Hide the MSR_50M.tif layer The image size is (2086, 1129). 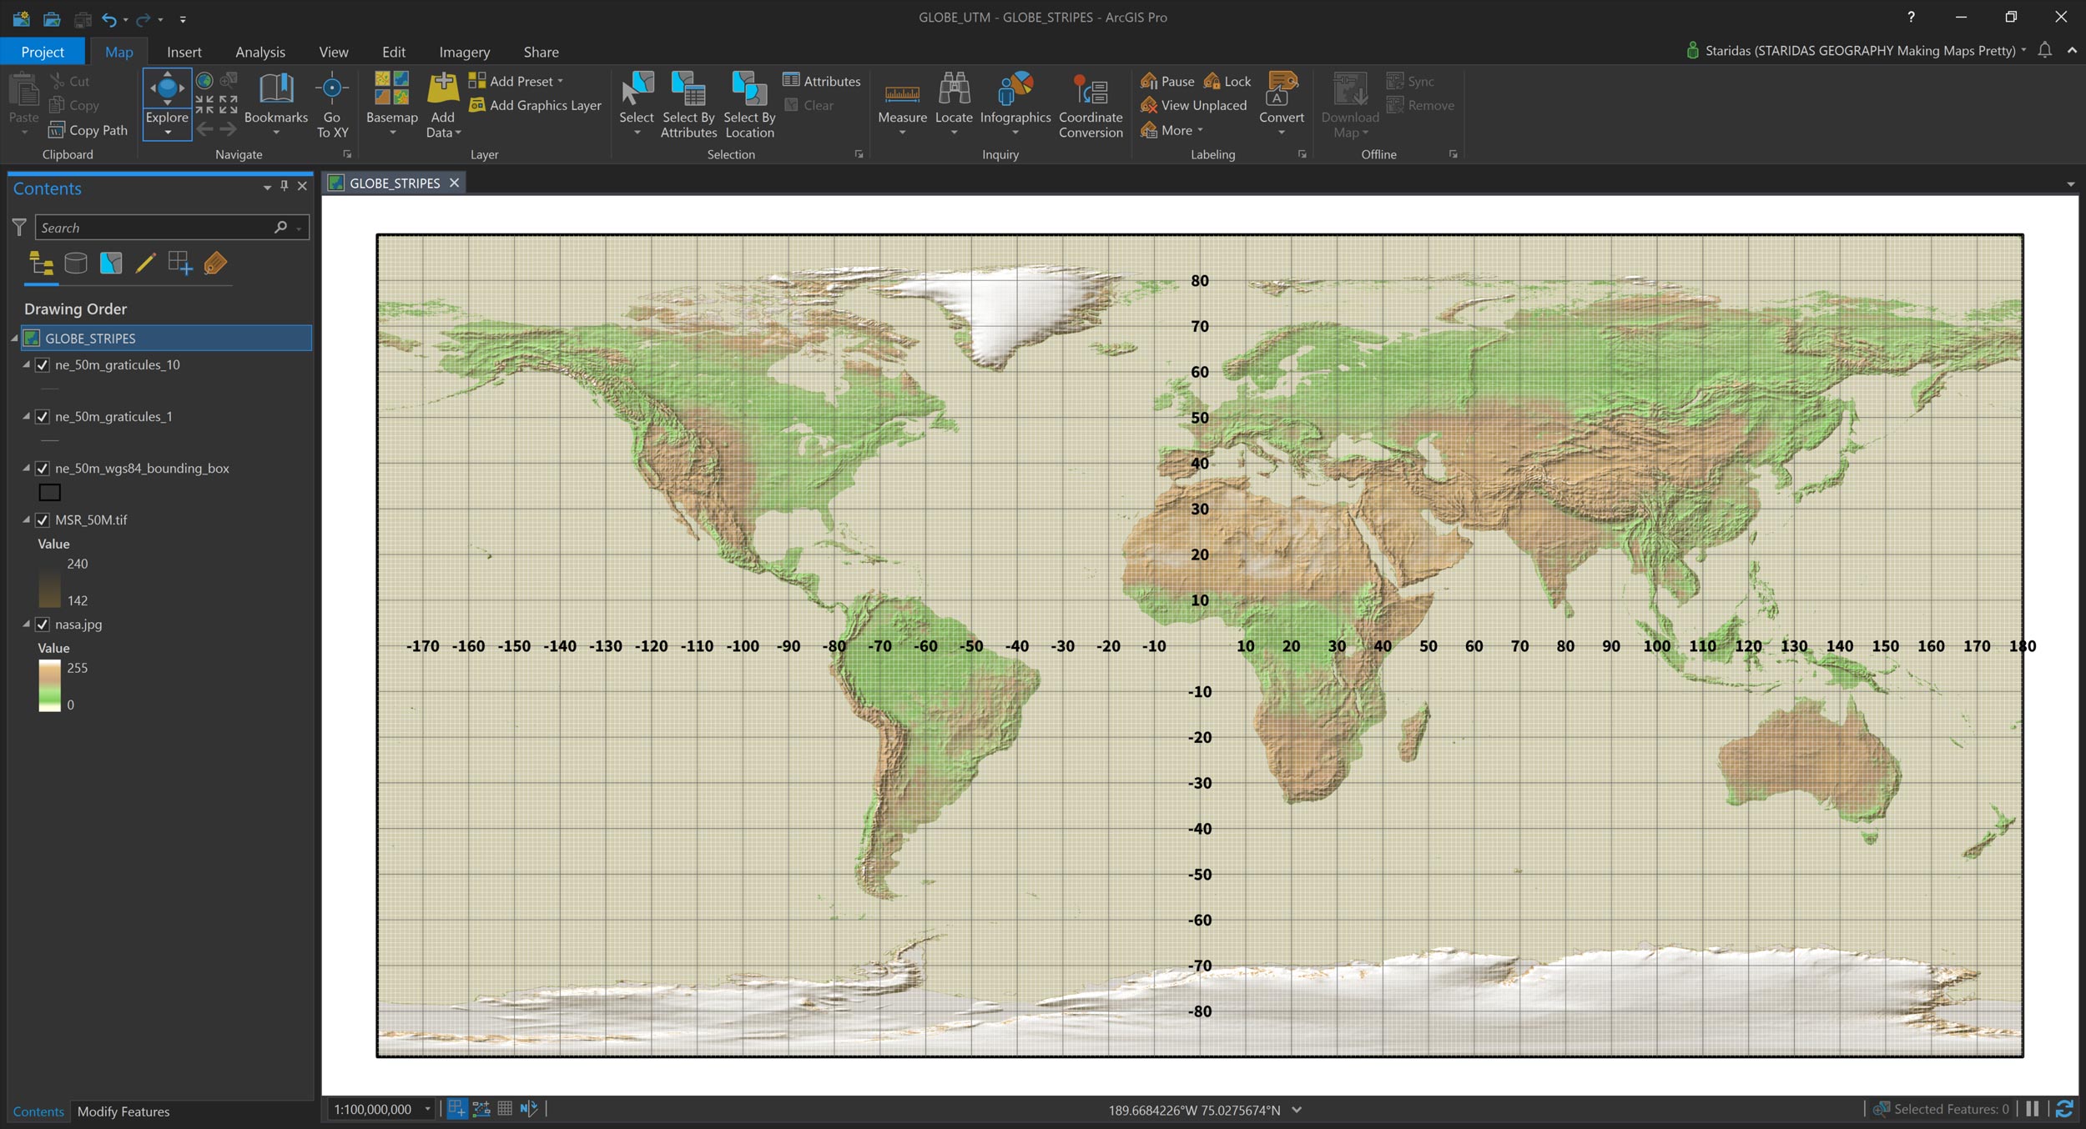point(43,520)
